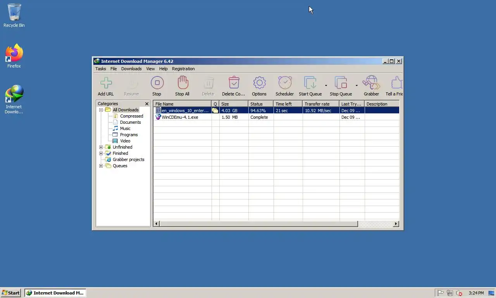Open the File menu
Viewport: 496px width, 298px height.
(114, 69)
